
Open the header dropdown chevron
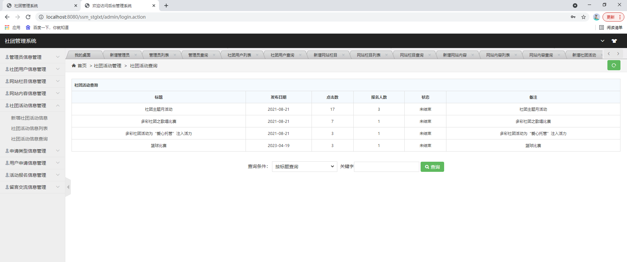click(x=603, y=41)
